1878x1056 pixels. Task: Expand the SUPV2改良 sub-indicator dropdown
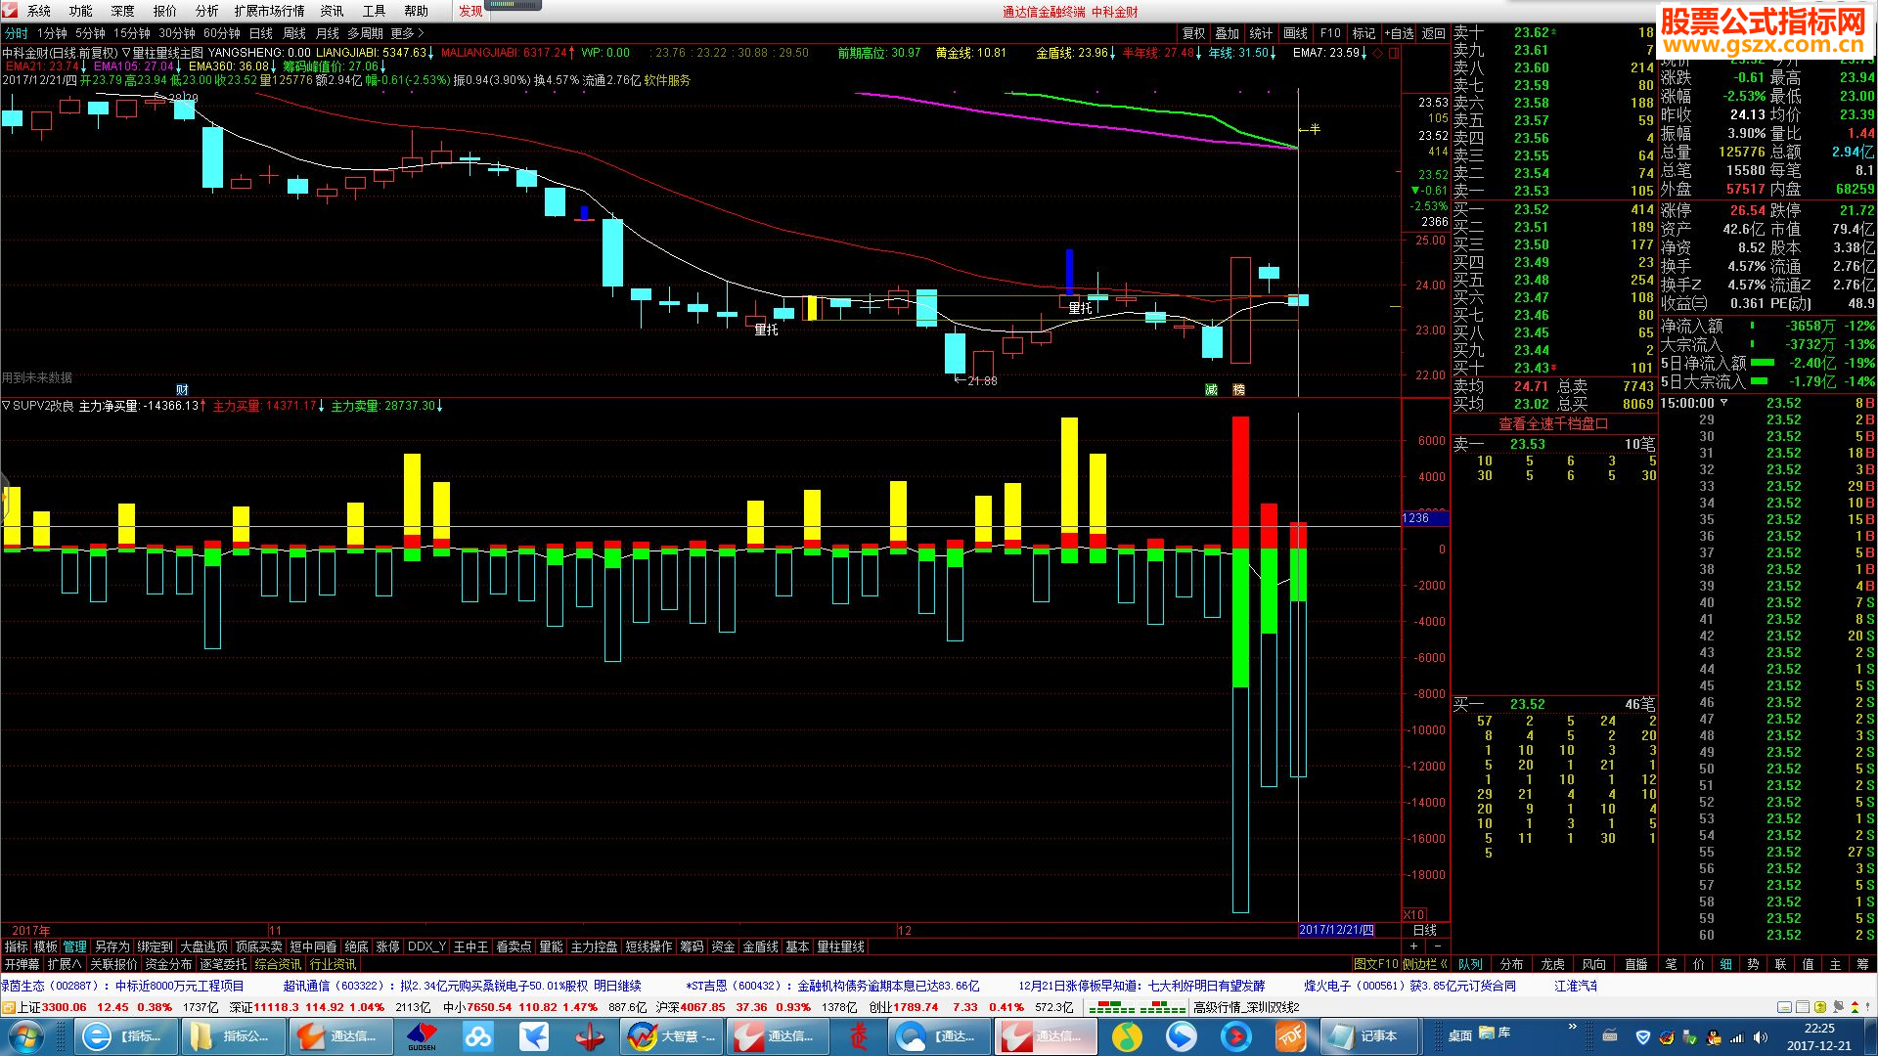pyautogui.click(x=6, y=406)
